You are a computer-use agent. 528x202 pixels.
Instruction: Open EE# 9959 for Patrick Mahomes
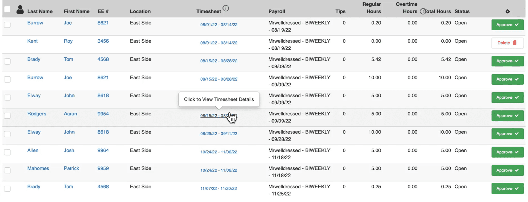103,168
